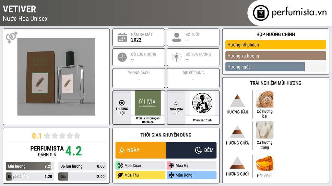
Task: Click the sun icon in the Ngày block
Action: coord(122,150)
